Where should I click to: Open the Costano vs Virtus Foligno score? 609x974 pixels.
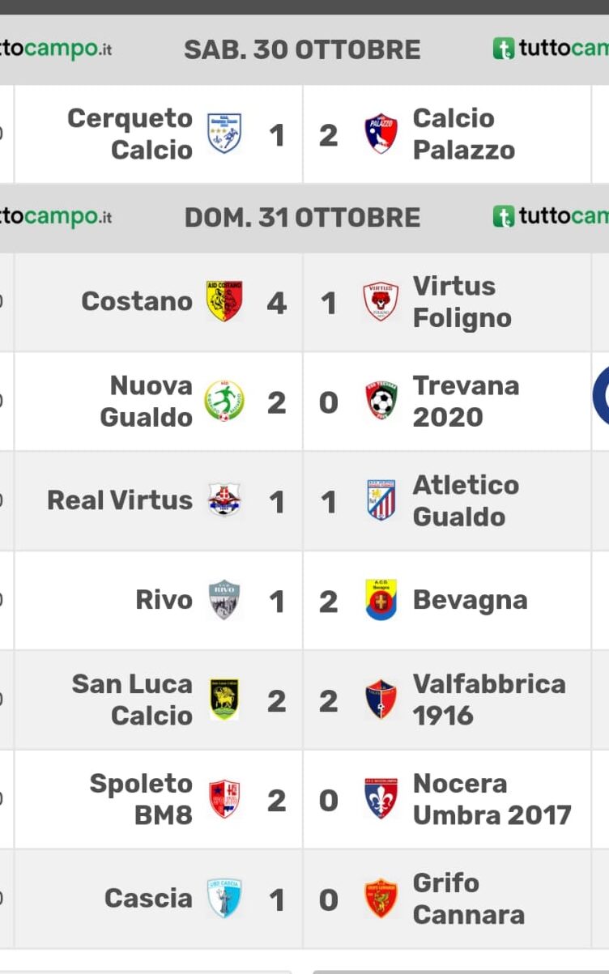pyautogui.click(x=302, y=301)
